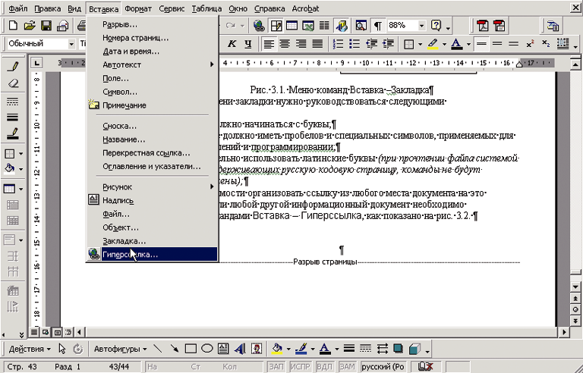583x373 pixels.
Task: Click the Office Assistant help icon
Action: [x=436, y=26]
